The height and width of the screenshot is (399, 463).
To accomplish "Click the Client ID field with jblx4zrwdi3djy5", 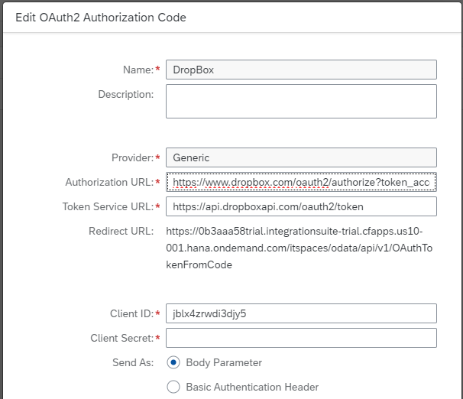I will coord(300,313).
